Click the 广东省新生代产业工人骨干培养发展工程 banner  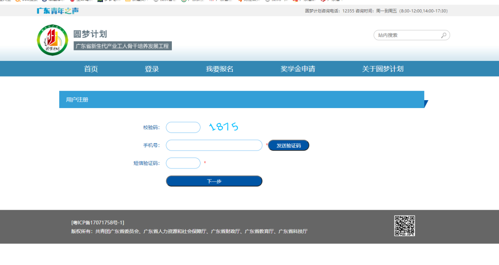point(122,46)
